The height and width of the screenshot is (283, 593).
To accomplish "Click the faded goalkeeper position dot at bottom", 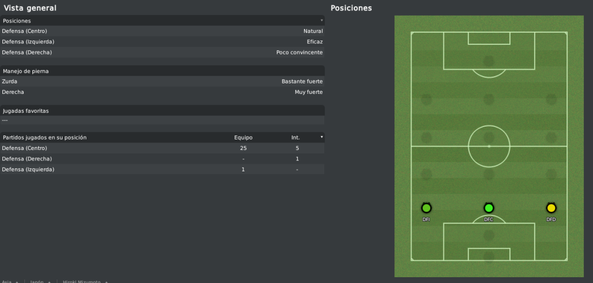I will point(489,256).
